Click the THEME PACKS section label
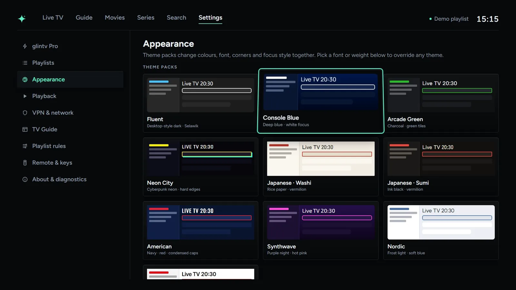This screenshot has width=516, height=290. pos(160,67)
